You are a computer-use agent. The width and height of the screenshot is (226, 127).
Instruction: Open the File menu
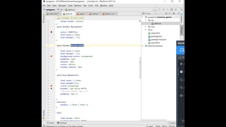coord(44,6)
